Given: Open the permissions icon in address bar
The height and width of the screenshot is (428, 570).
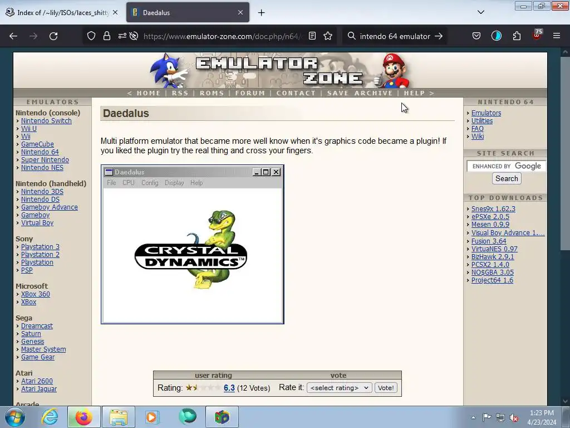Looking at the screenshot, I should pos(122,36).
